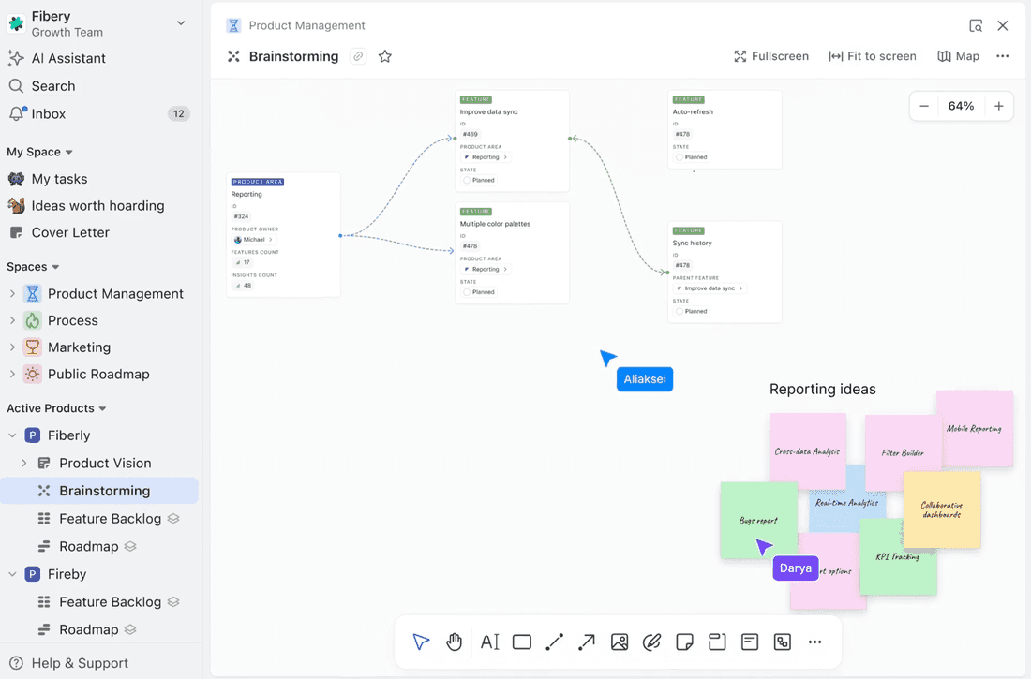Open the Product Vision page

(x=104, y=463)
